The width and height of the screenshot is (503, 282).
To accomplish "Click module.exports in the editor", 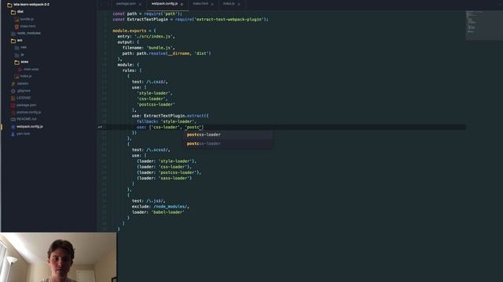I will pyautogui.click(x=130, y=31).
